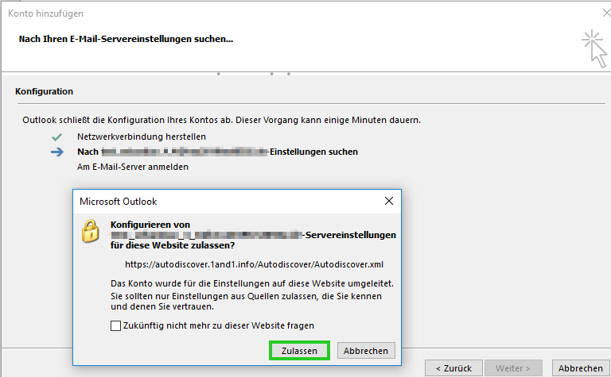The image size is (611, 377).
Task: Click 'für diese Website zulassen?' question text
Action: point(173,245)
